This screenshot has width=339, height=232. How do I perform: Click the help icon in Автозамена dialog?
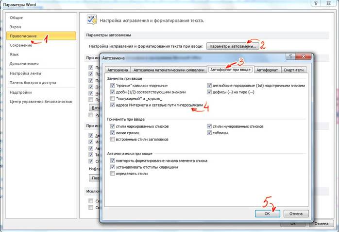click(290, 56)
